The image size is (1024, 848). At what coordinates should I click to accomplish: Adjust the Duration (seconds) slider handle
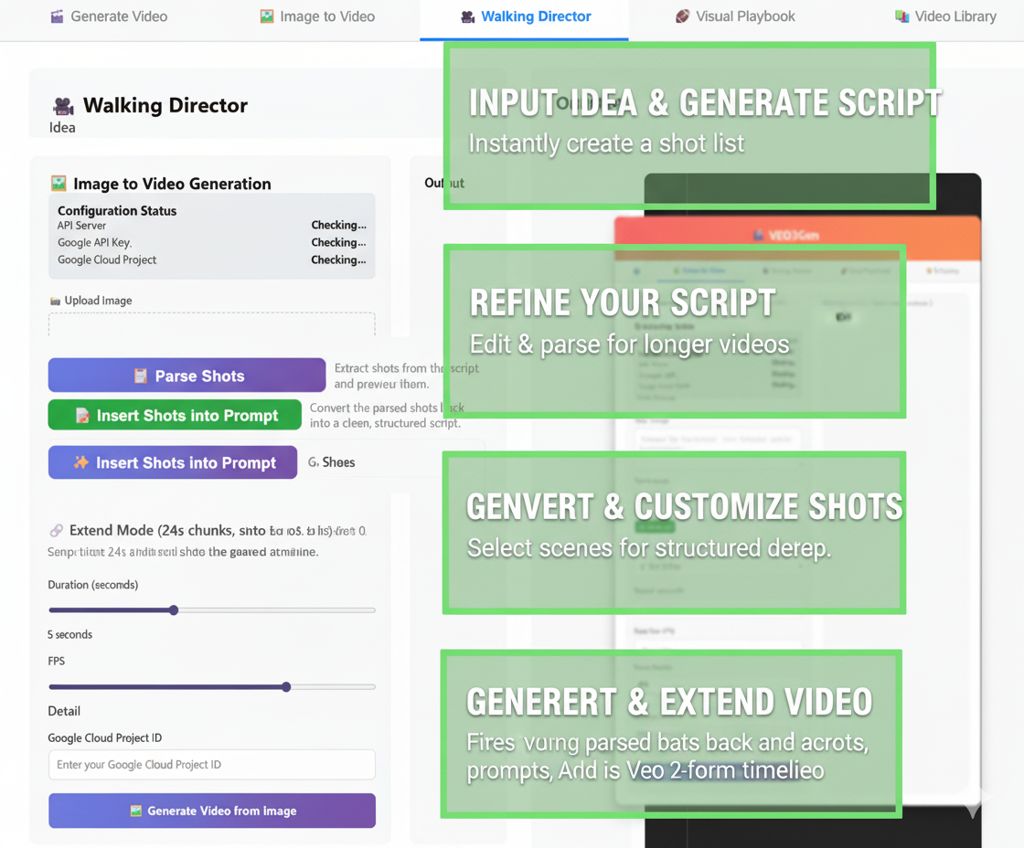point(174,610)
